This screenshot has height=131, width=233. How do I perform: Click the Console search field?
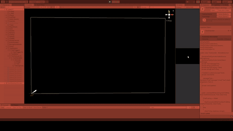pos(168,107)
